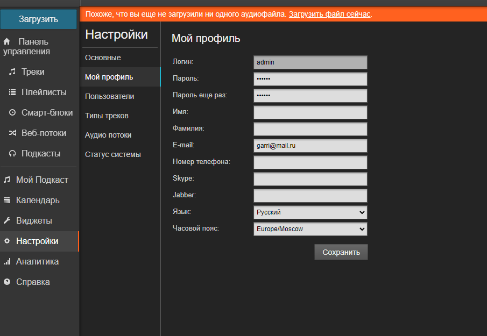Open the Аналитика label
Screen dimensions: 487x336
click(37, 261)
